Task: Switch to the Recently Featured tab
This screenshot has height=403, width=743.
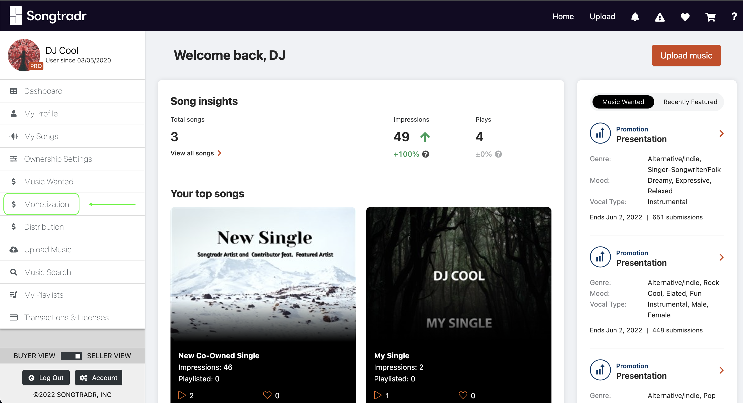Action: coord(690,102)
